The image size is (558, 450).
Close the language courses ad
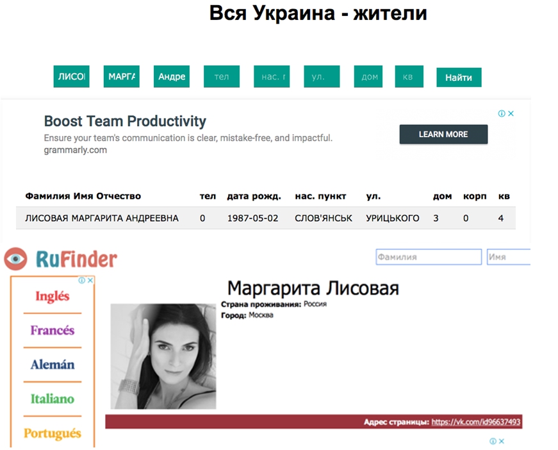(90, 280)
